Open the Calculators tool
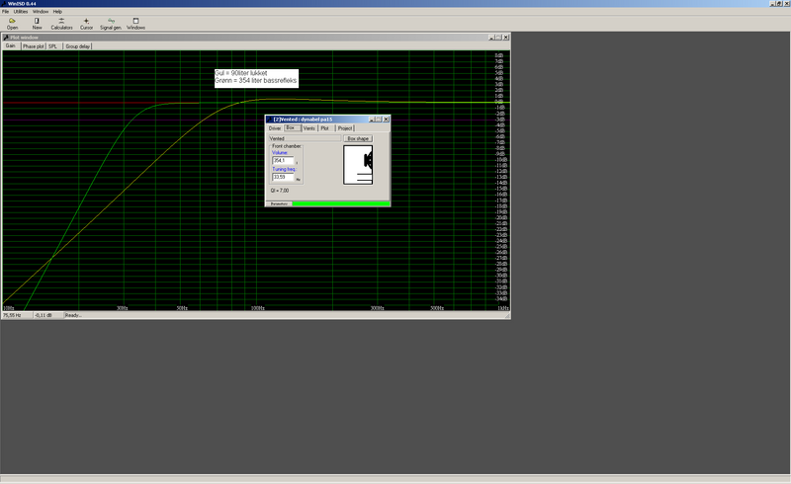The width and height of the screenshot is (791, 484). click(x=61, y=23)
